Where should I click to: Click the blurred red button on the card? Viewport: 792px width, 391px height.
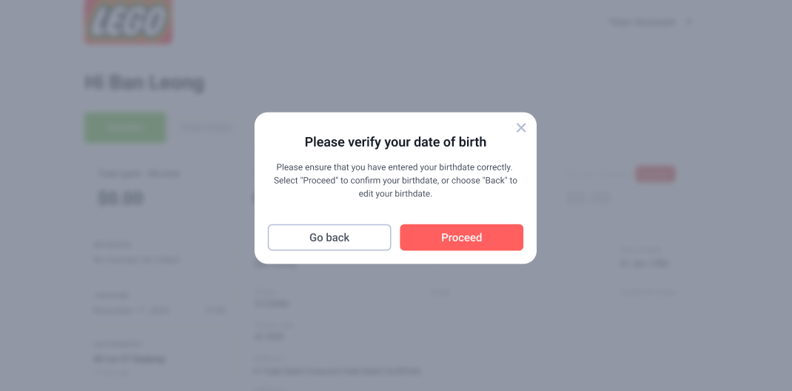pyautogui.click(x=655, y=174)
